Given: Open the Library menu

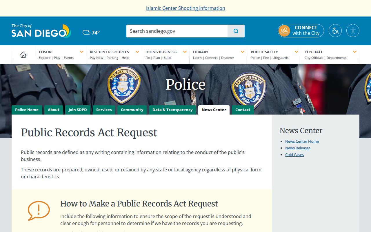Looking at the screenshot, I should [201, 52].
